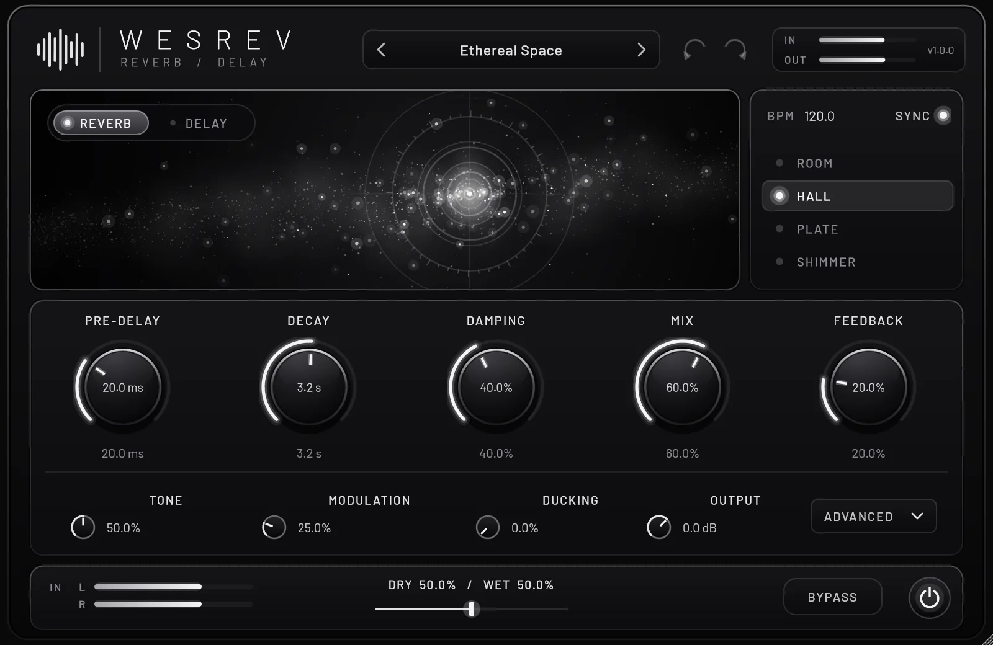The height and width of the screenshot is (645, 993).
Task: Go to the previous preset with left arrow
Action: coord(381,50)
